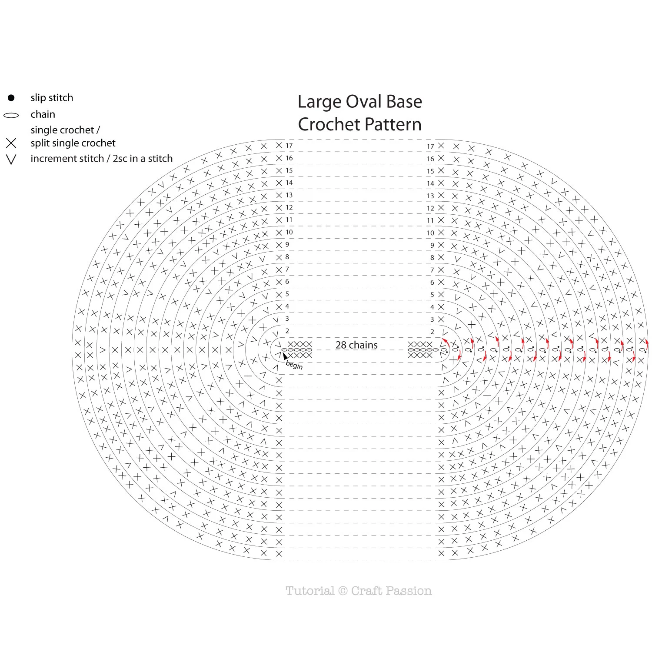Click row number 10 on the right side
Image resolution: width=652 pixels, height=652 pixels.
pos(430,233)
